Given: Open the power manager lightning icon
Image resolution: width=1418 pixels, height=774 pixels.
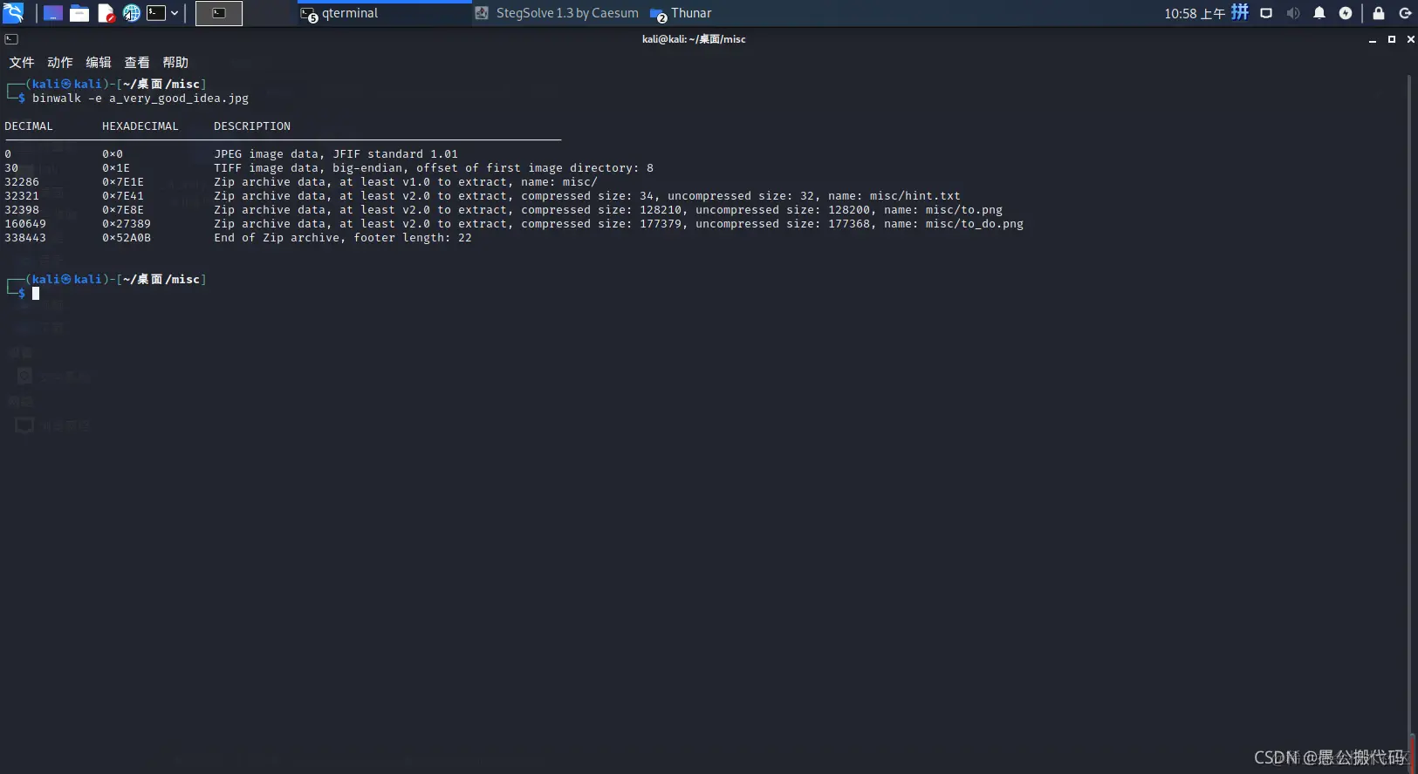Looking at the screenshot, I should coord(1346,13).
